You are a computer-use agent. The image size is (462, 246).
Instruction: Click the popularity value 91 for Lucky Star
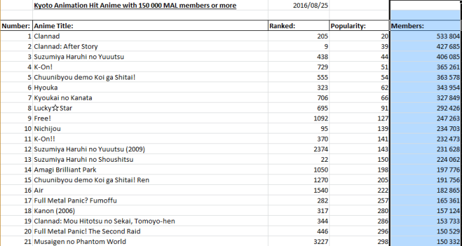(x=359, y=108)
